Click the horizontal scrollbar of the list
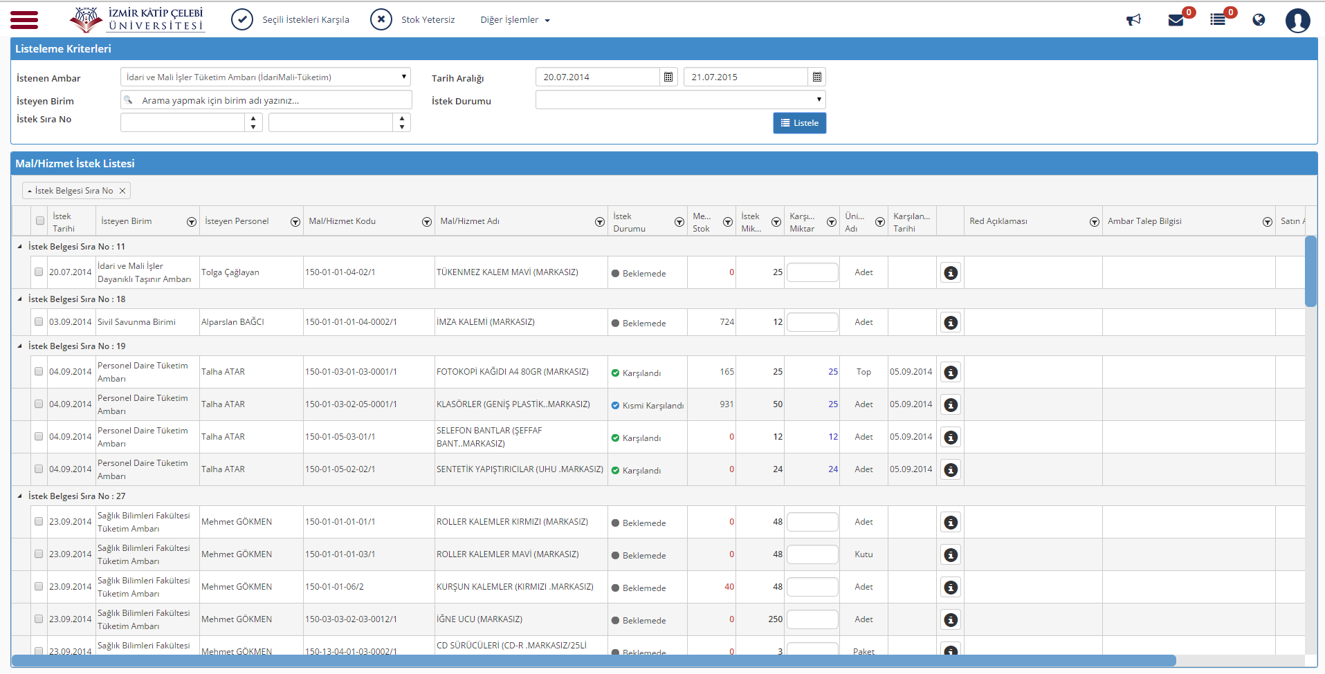This screenshot has height=674, width=1325. [594, 661]
